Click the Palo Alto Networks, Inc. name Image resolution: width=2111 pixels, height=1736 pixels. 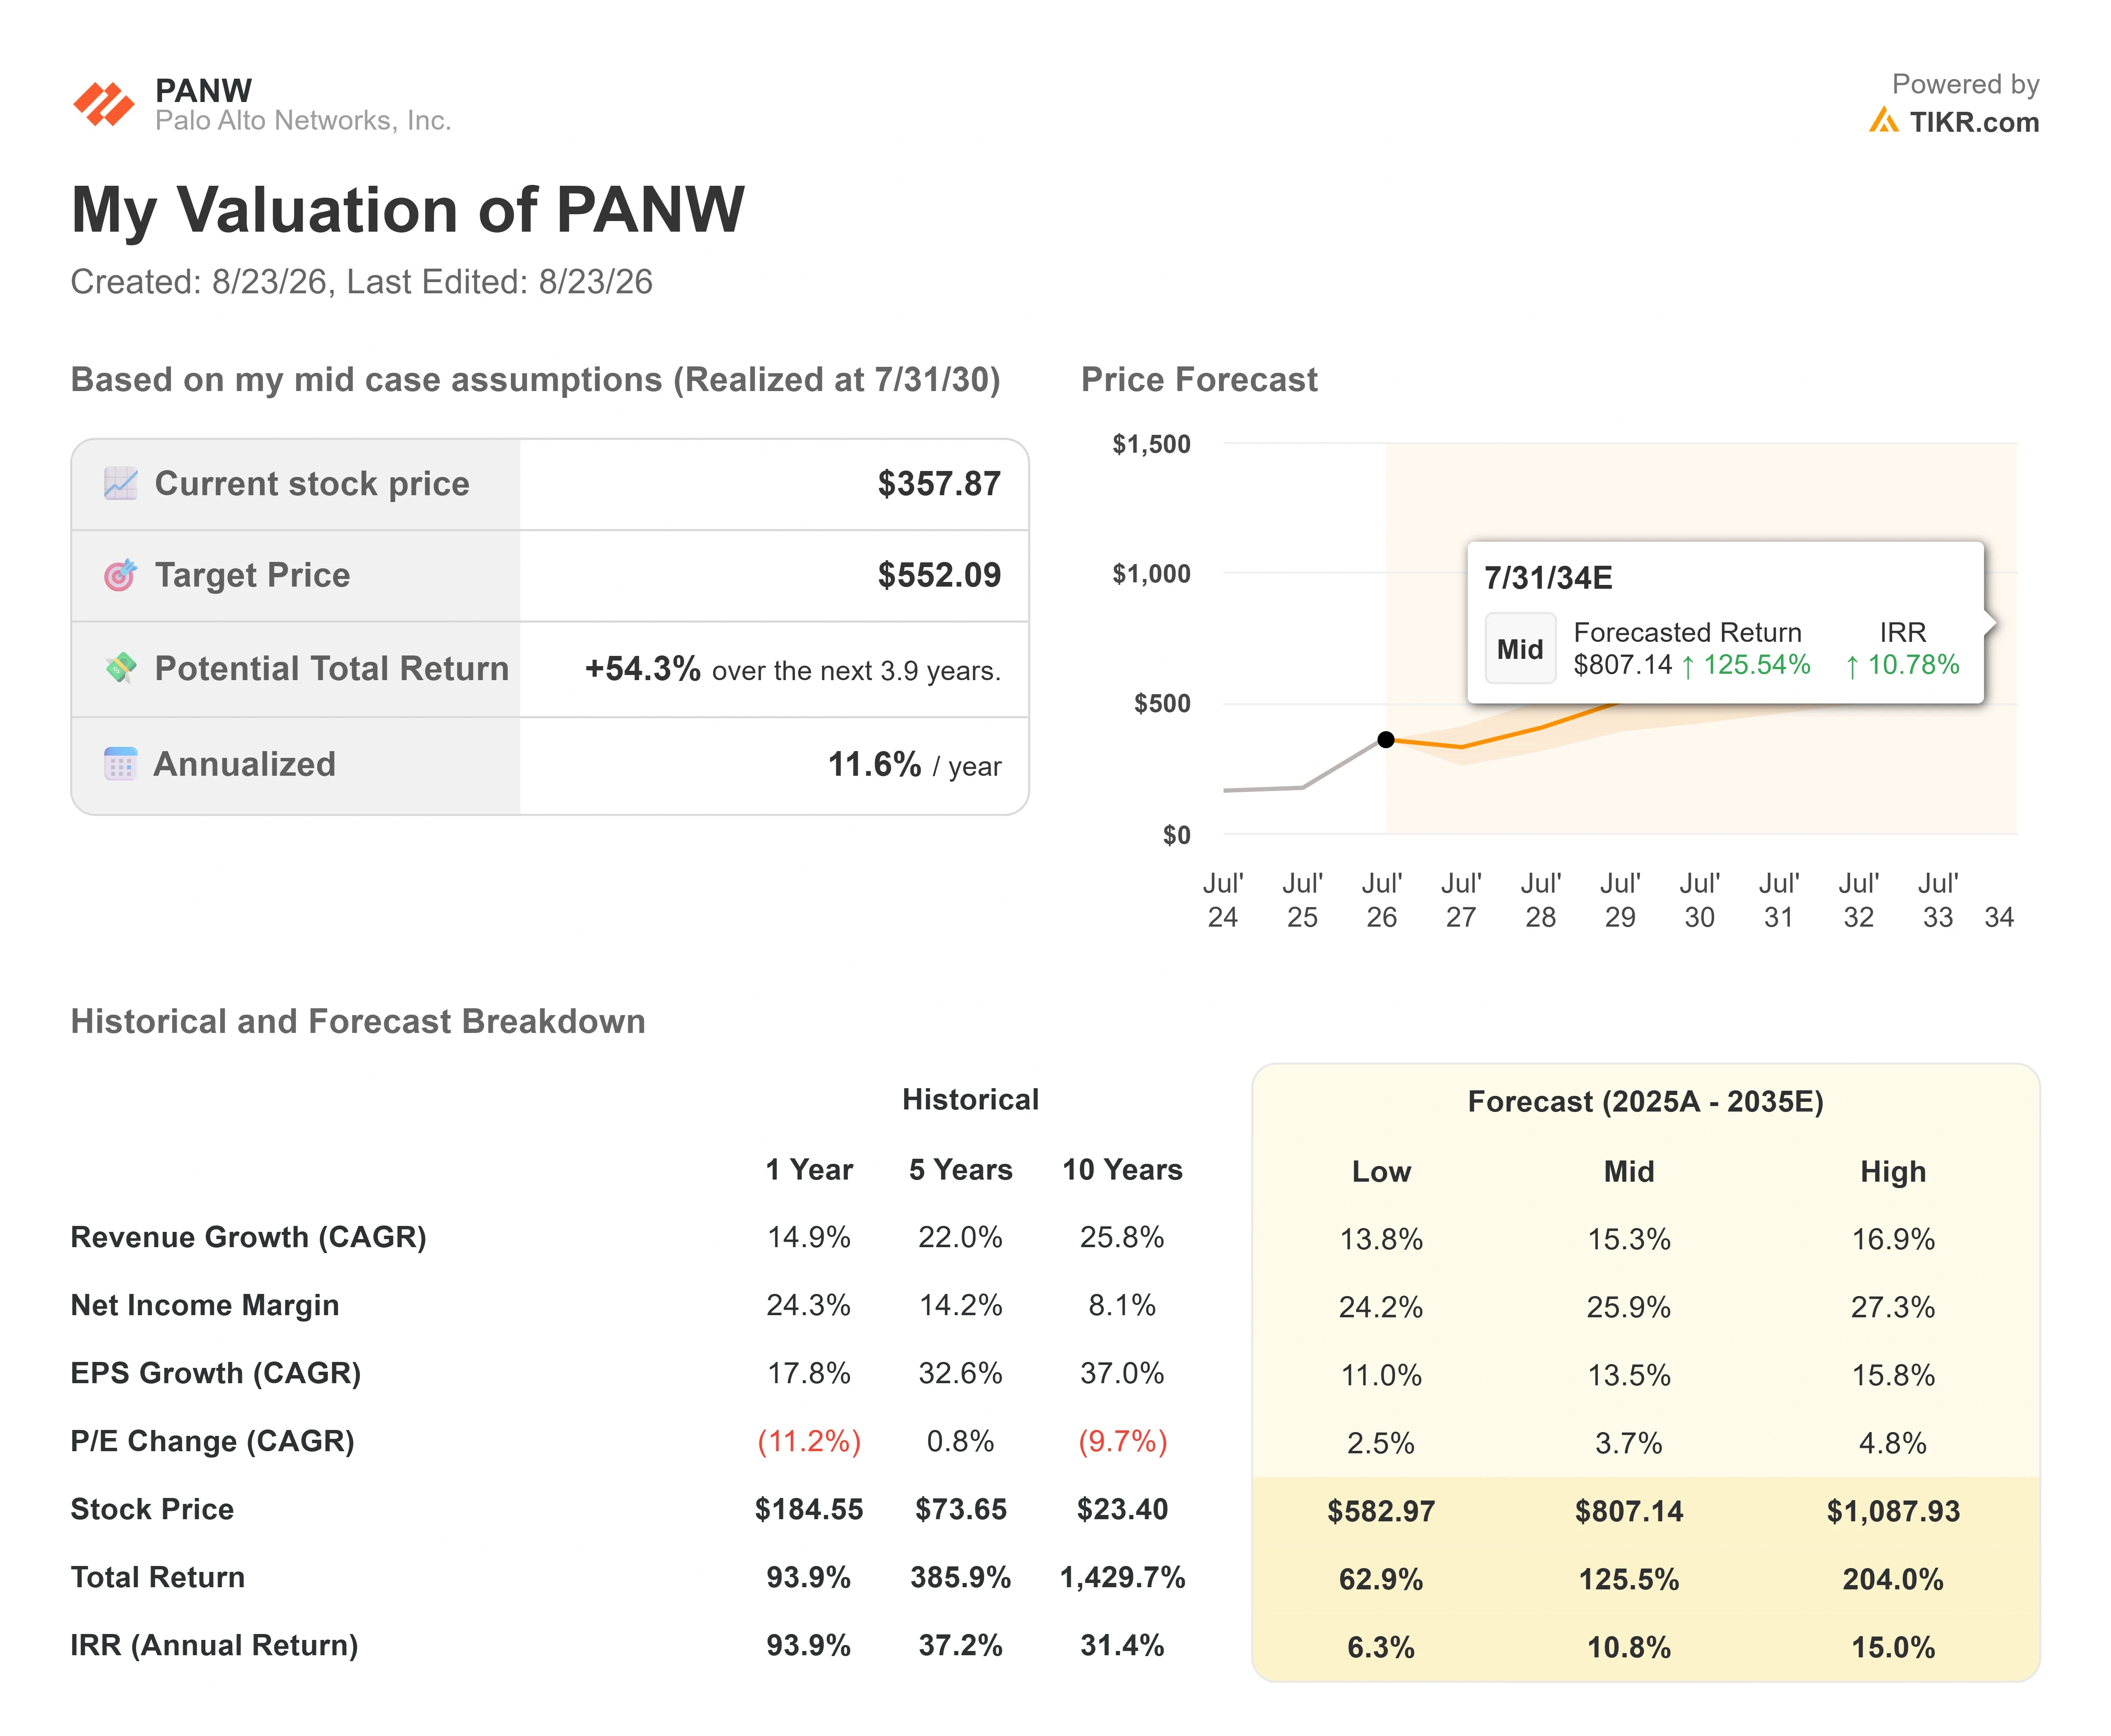[x=303, y=121]
